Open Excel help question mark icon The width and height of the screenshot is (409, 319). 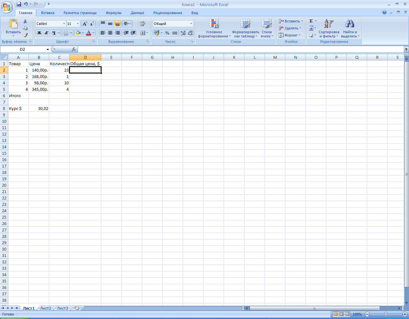(384, 12)
